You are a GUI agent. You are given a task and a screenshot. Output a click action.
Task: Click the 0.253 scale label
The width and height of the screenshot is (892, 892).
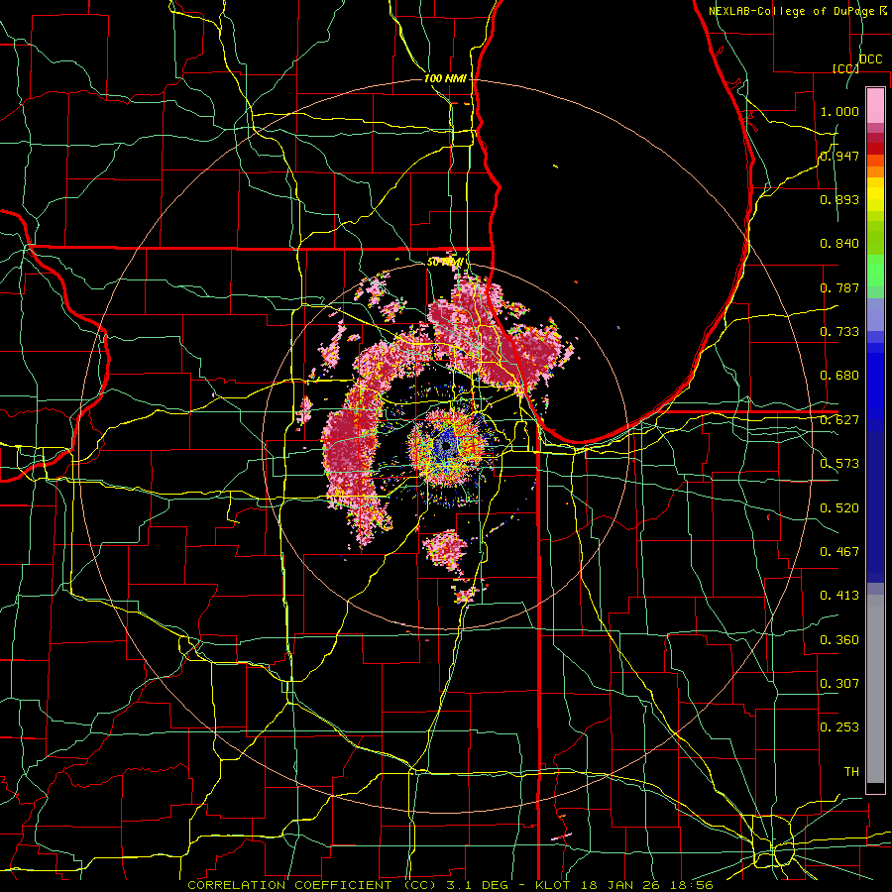point(839,727)
